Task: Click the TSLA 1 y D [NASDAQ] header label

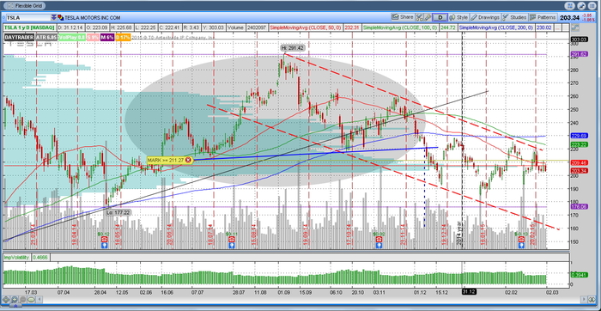Action: pyautogui.click(x=29, y=27)
